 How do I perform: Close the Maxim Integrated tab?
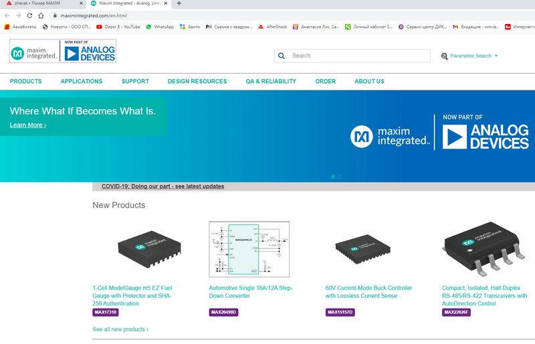[165, 3]
